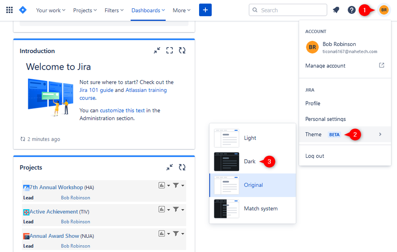Open reports chart icon for Active Achievement
This screenshot has width=397, height=252.
pyautogui.click(x=162, y=209)
